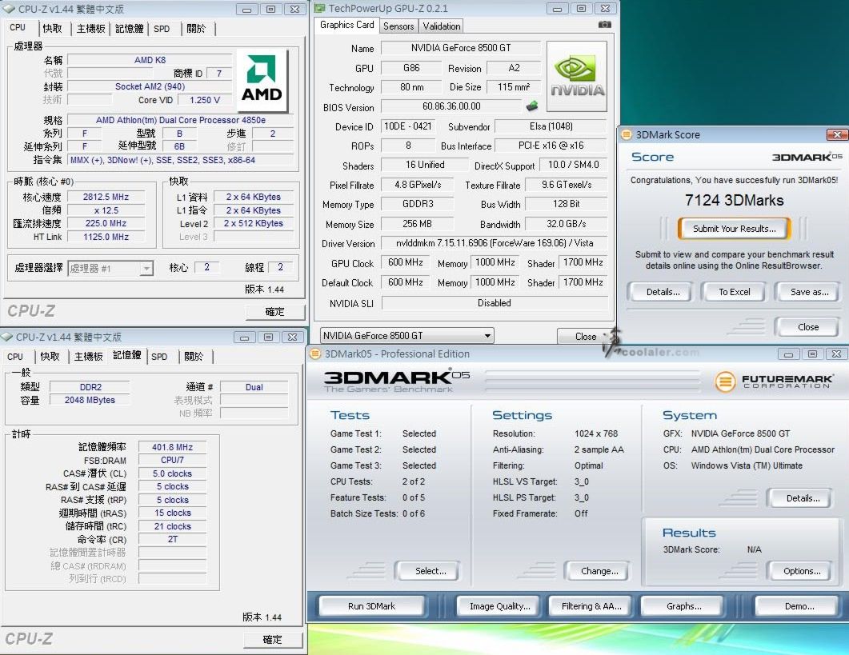This screenshot has width=849, height=655.
Task: Click Run 3DMark button
Action: point(371,606)
